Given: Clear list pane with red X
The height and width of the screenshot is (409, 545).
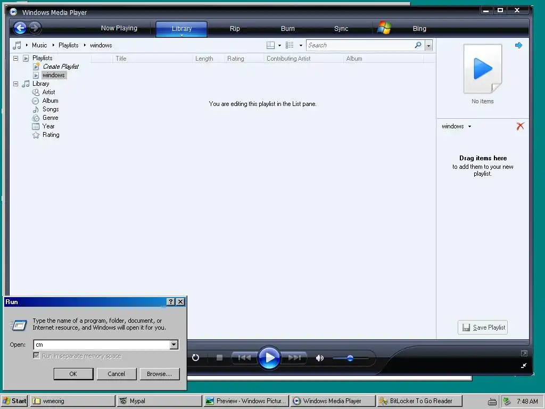Looking at the screenshot, I should click(x=521, y=126).
